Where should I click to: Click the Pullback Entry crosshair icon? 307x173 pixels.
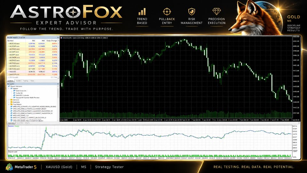[x=167, y=12]
